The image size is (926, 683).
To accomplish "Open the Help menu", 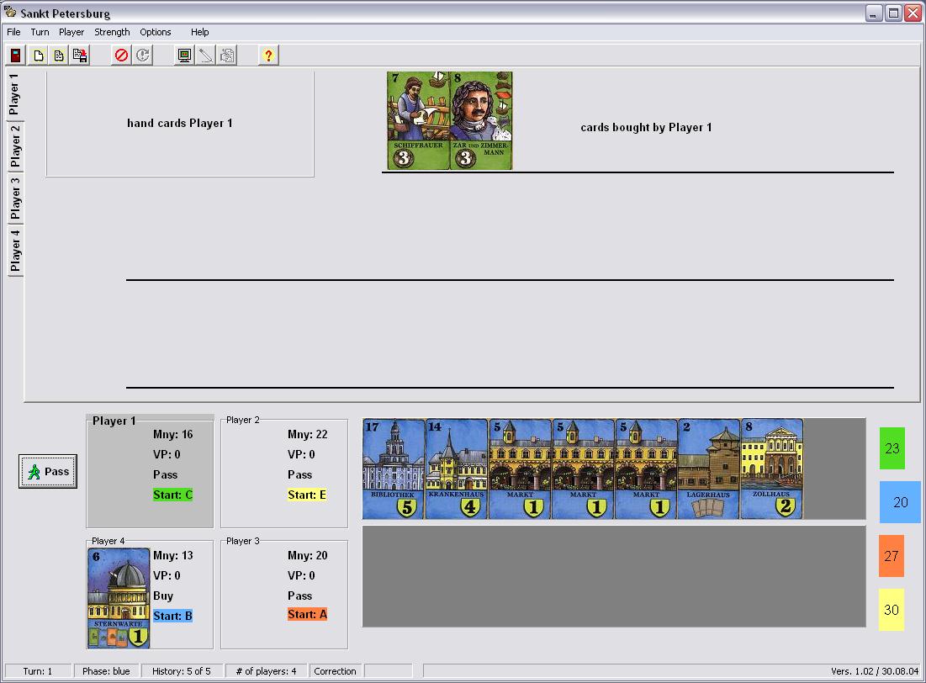I will (x=199, y=32).
